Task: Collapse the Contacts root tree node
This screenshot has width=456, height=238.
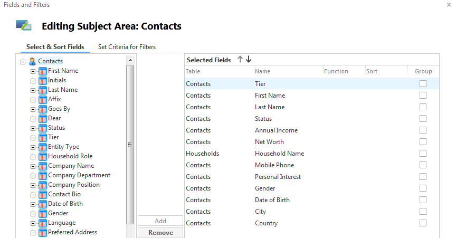Action: [x=23, y=62]
